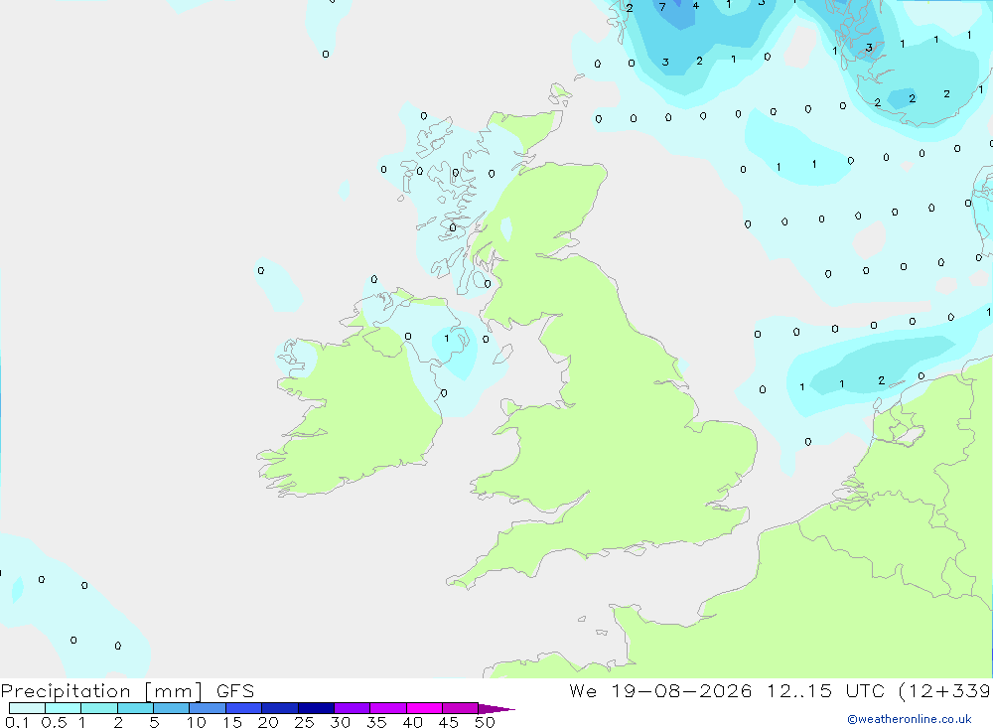Click the '4' precipitation value on the map
Viewport: 993px width, 728px height.
[696, 6]
